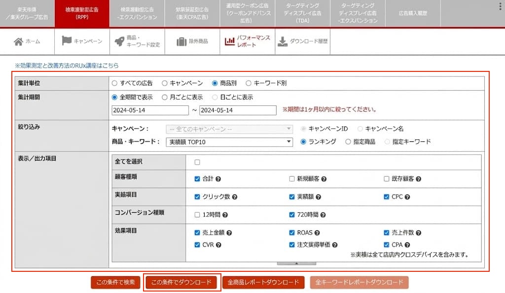Screen dimensions: 505x293
Task: Open ダウンロード履歴 via the download arrow icon
Action: (283, 41)
